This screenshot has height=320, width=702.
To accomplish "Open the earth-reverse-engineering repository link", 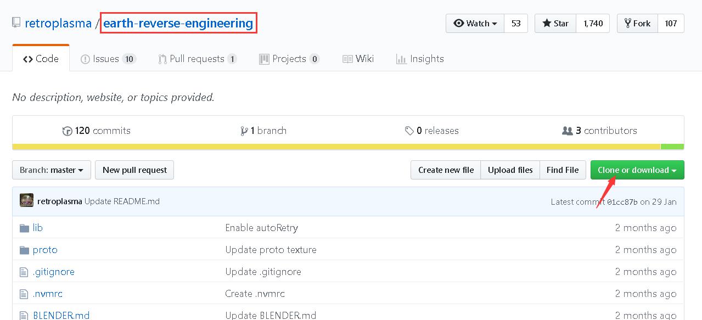I will (x=178, y=24).
